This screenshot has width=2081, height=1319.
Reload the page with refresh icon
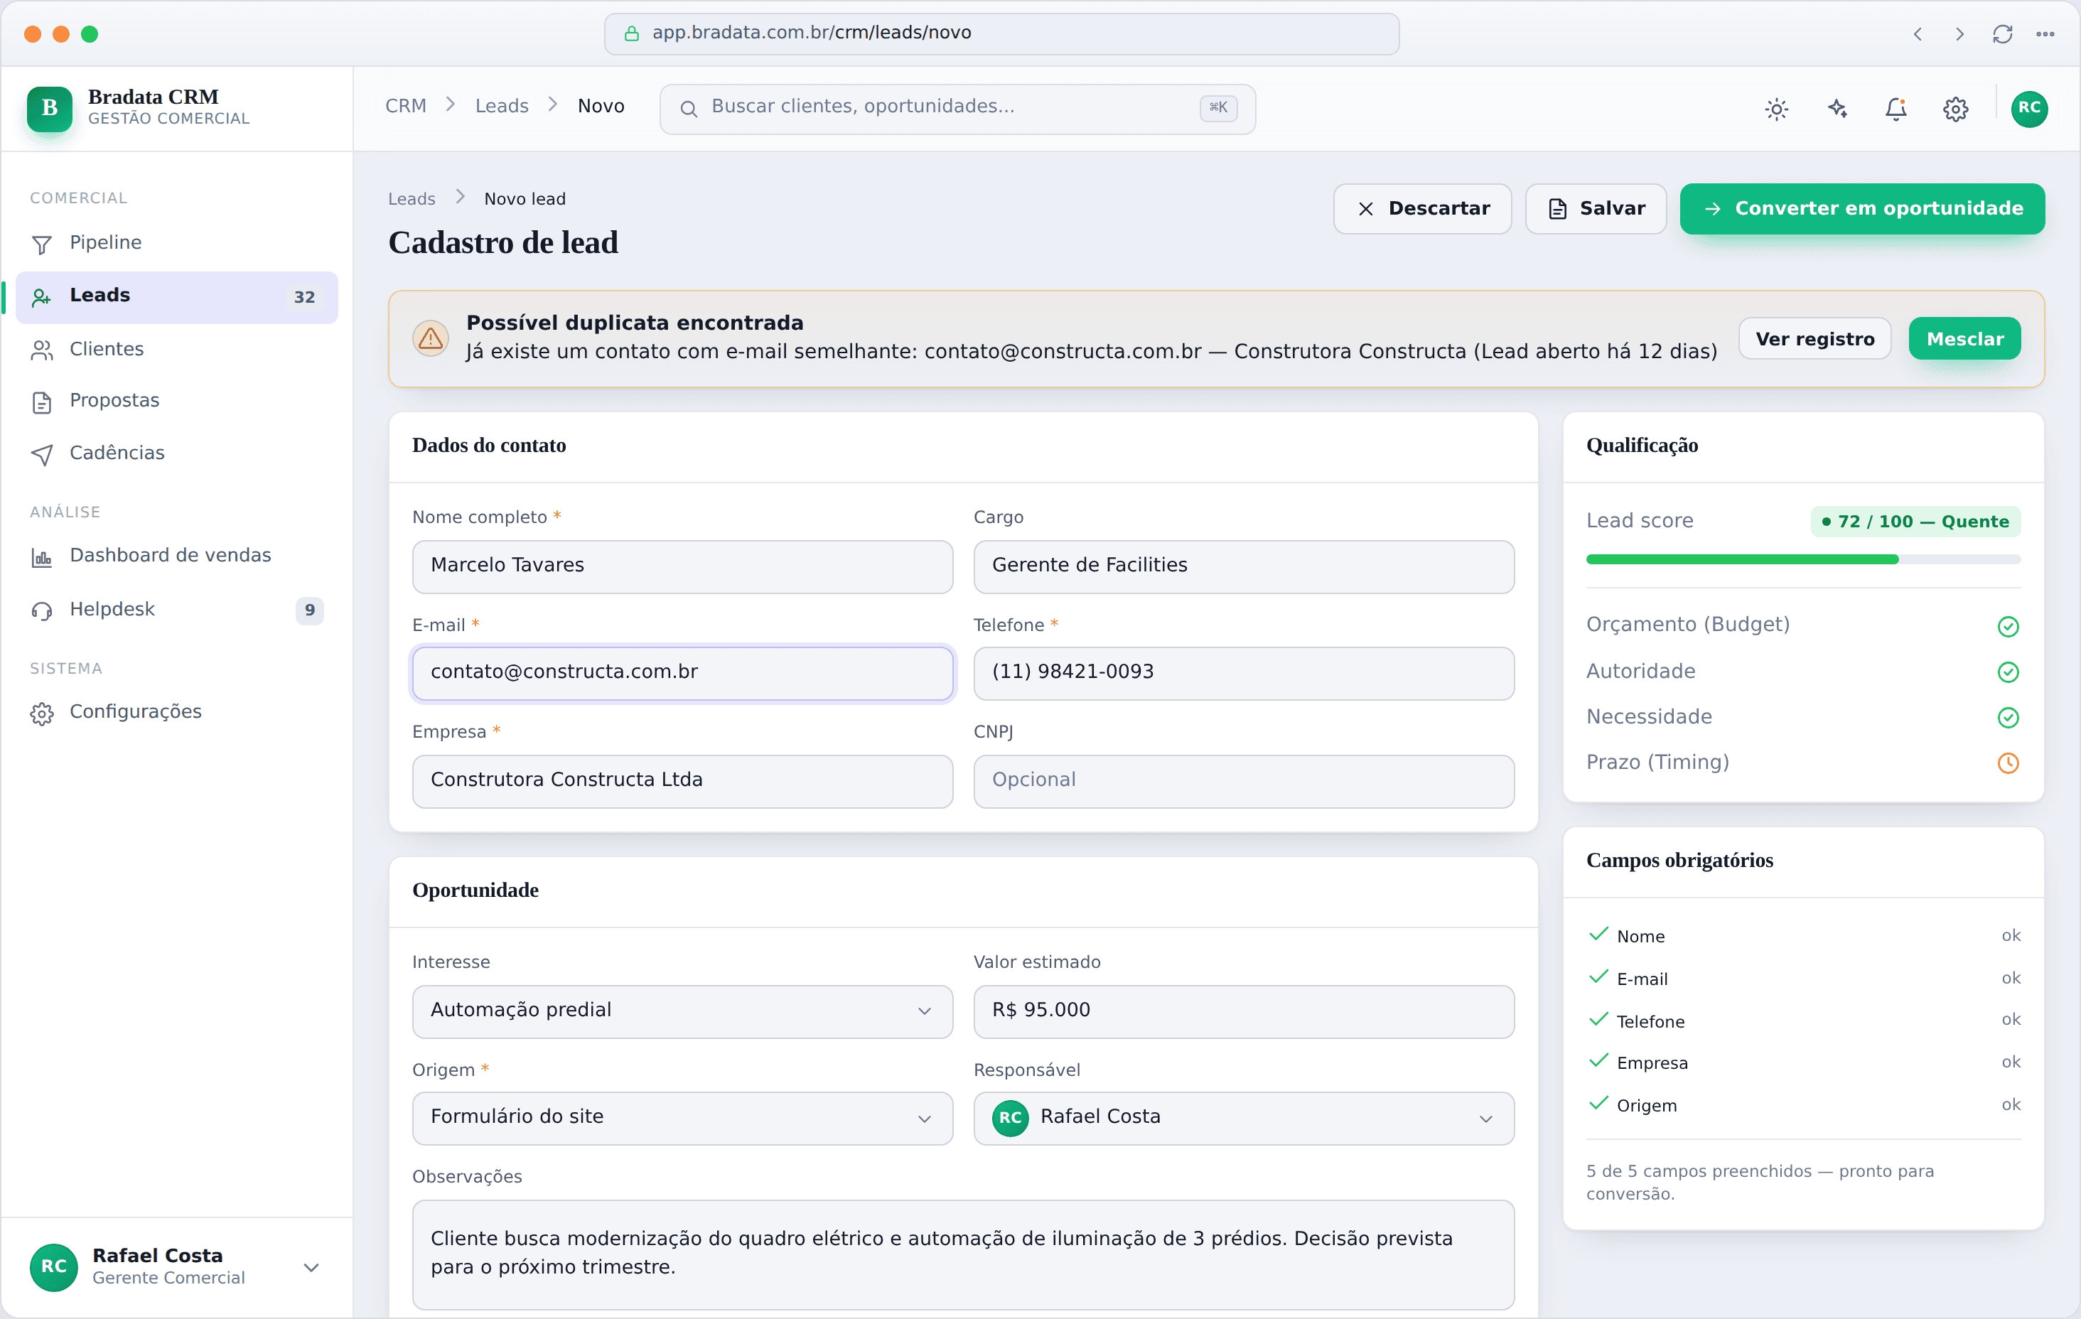(2002, 33)
